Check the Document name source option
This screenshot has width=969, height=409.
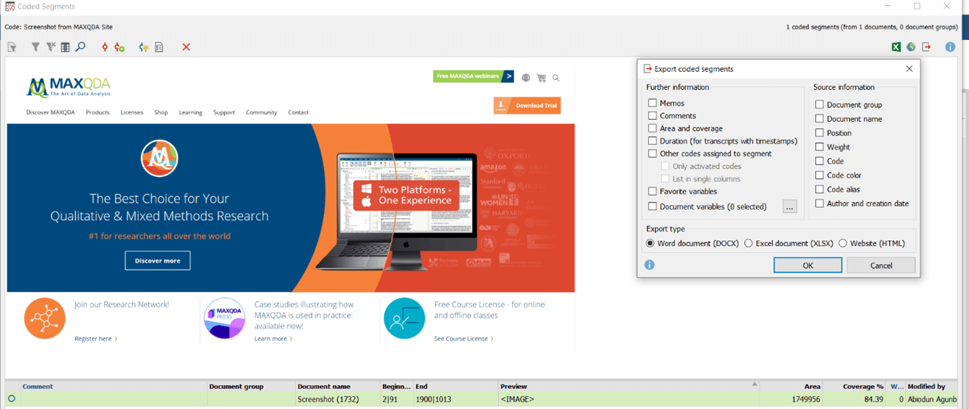pyautogui.click(x=819, y=119)
